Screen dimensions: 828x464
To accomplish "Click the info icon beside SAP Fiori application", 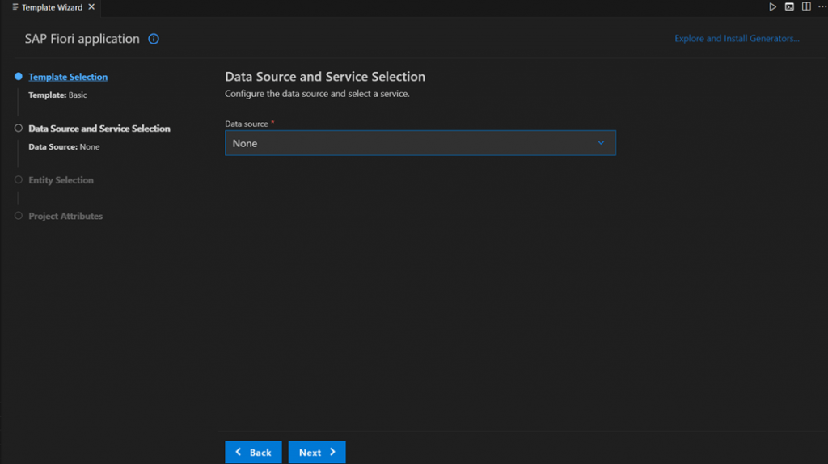I will tap(154, 39).
